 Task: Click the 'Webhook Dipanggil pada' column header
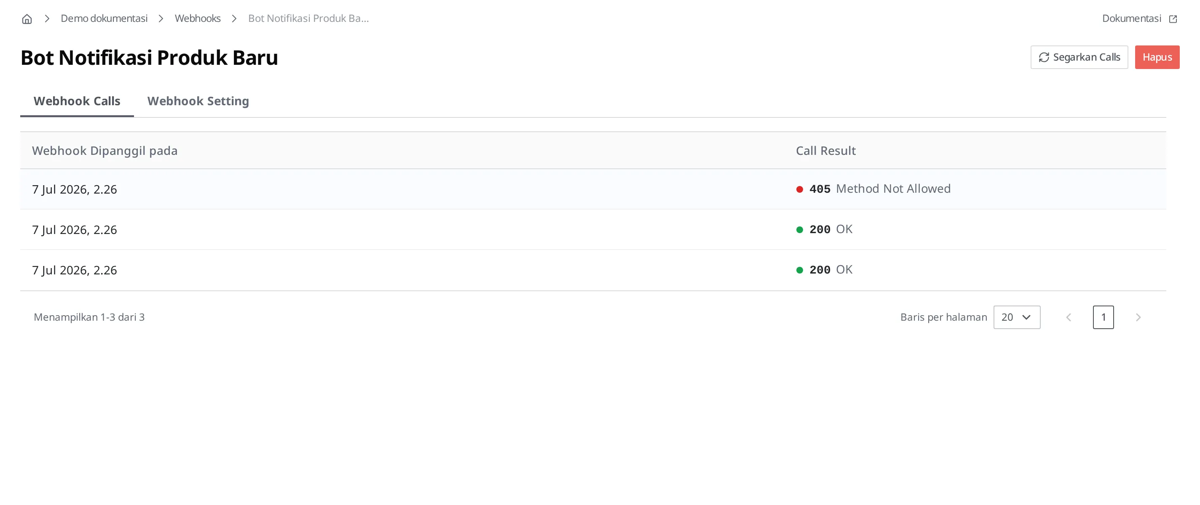(105, 151)
